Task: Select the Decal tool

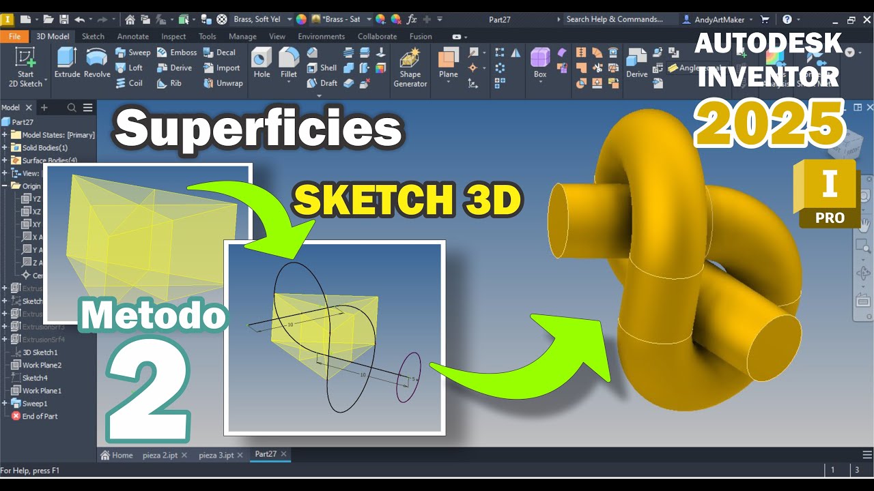Action: [x=219, y=53]
